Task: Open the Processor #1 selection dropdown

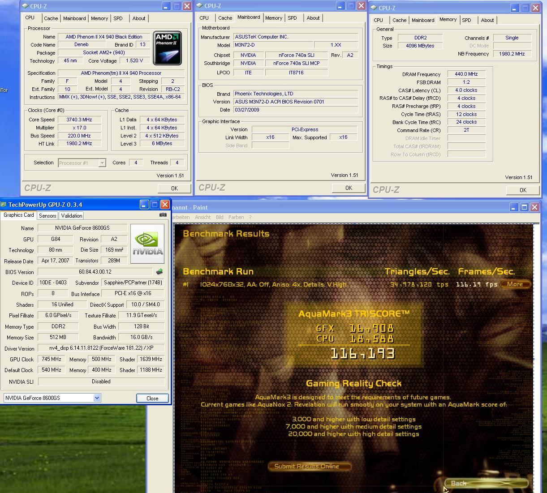Action: coord(102,163)
